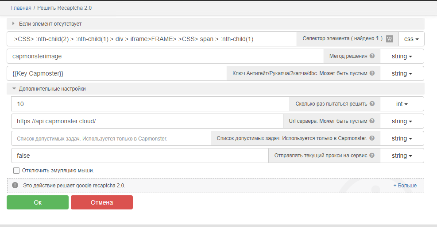Viewport: 437px width, 228px height.
Task: Show help icon for Метод решения
Action: (x=372, y=56)
